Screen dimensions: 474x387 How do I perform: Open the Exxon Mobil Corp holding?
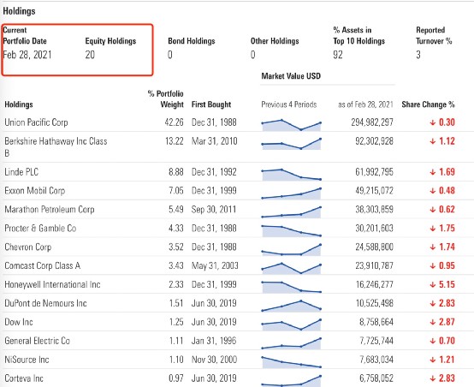click(x=35, y=191)
